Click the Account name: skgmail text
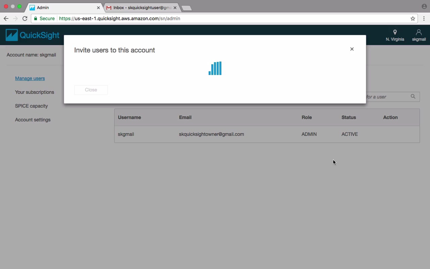Screen dimensions: 430x269 31,55
